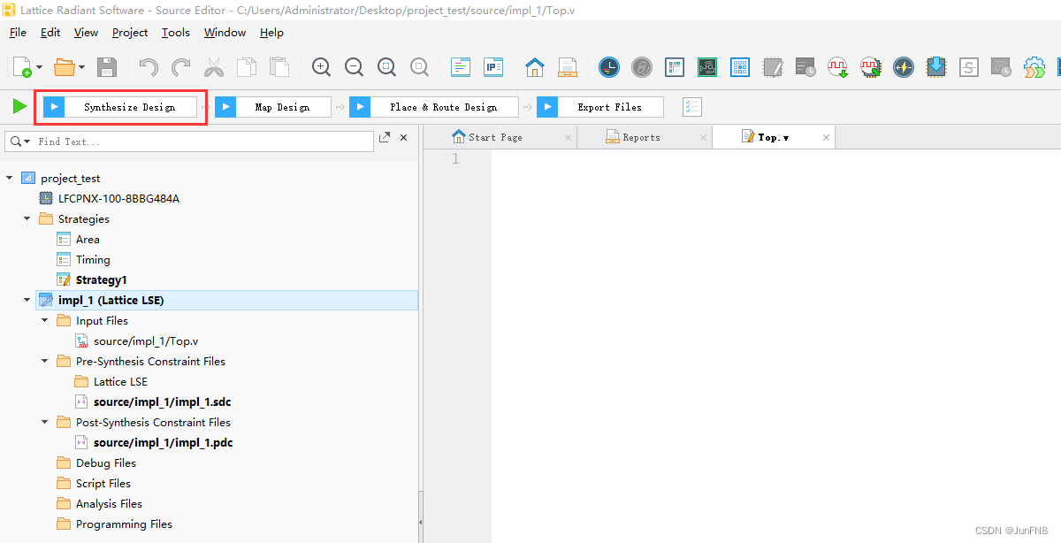Click the Zoom In magnifier icon
Screen dimensions: 1061x543
coord(321,66)
